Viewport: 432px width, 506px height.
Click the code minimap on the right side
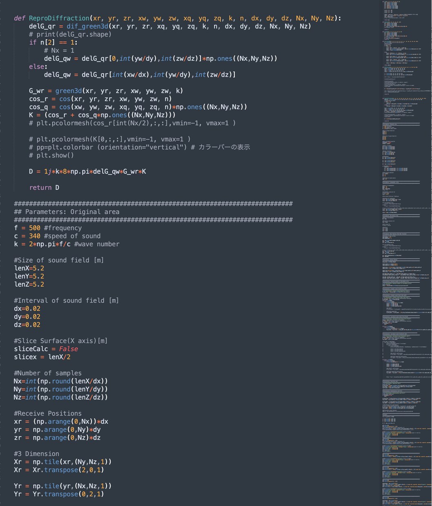(406, 253)
